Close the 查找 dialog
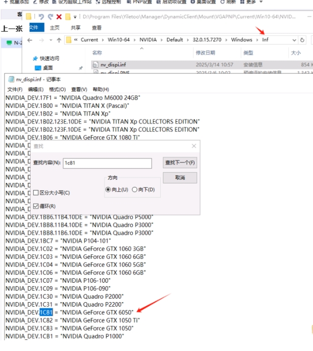This screenshot has height=351, width=313. click(194, 146)
